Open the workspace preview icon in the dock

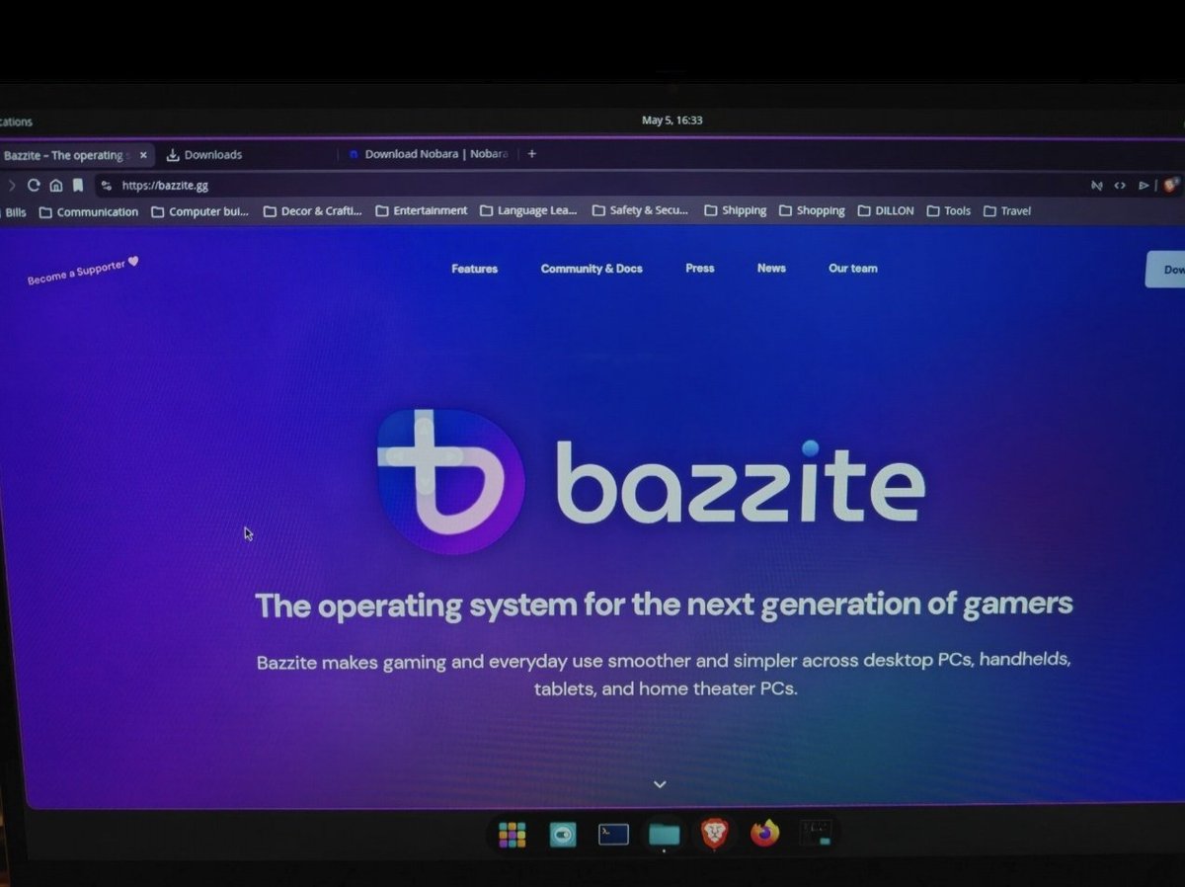[816, 833]
